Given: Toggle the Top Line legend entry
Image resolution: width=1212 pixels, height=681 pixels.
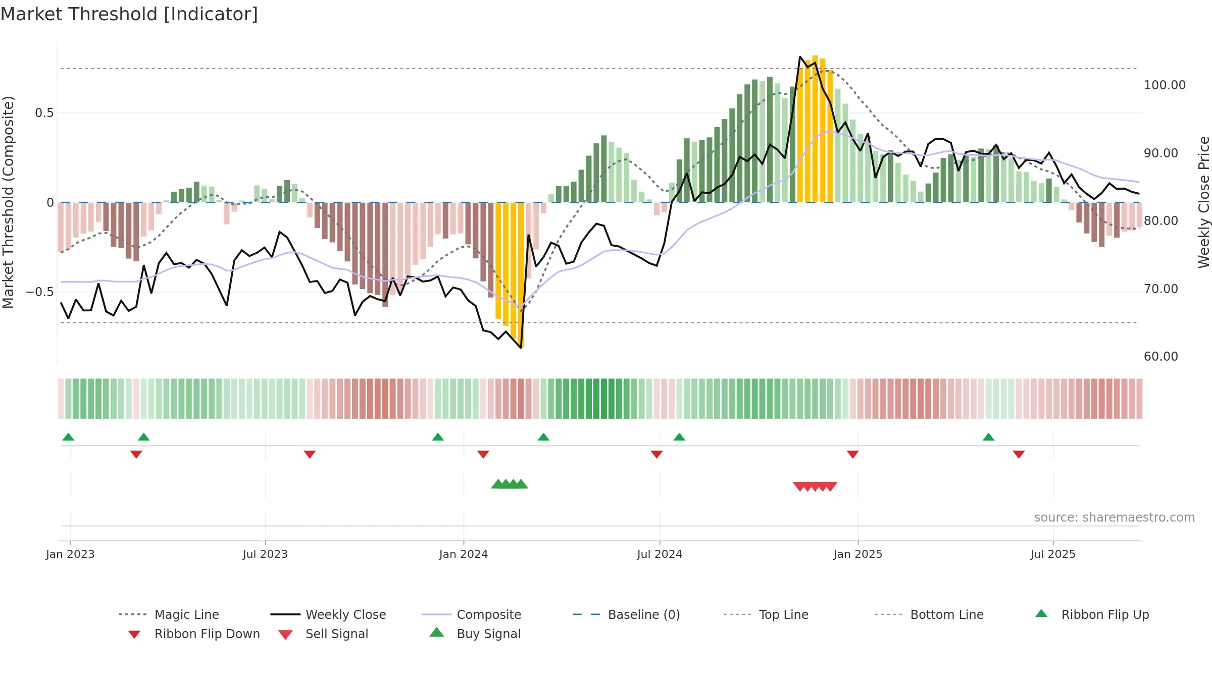Looking at the screenshot, I should [x=766, y=614].
